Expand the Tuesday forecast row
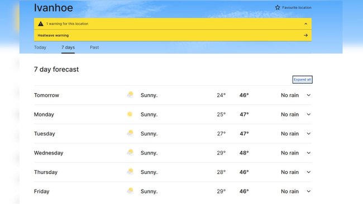The height and width of the screenshot is (204, 363). click(x=309, y=134)
